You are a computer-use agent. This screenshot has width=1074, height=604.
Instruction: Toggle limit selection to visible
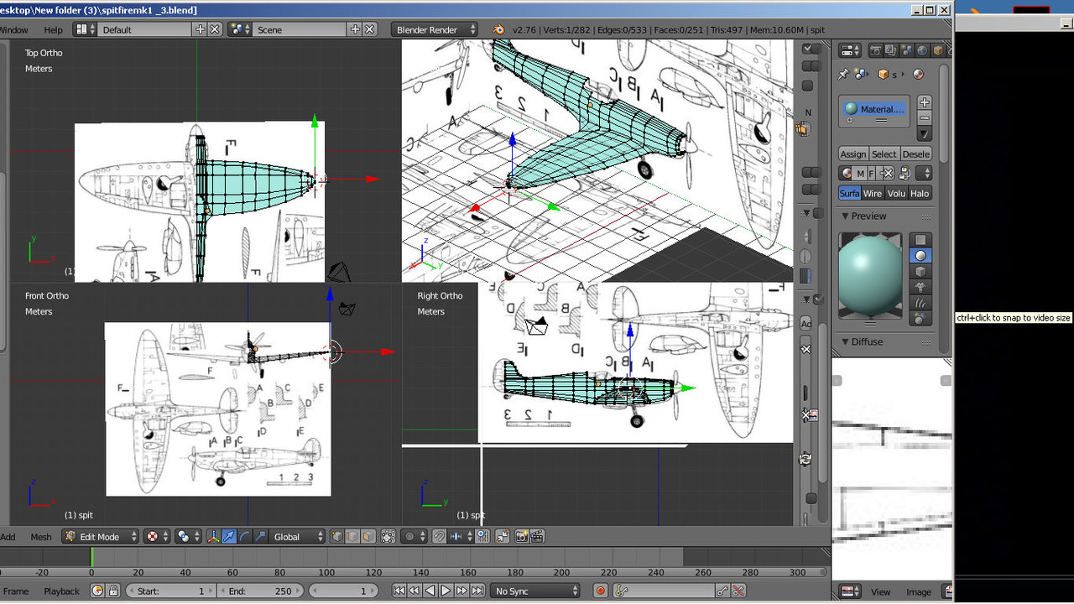pos(388,537)
